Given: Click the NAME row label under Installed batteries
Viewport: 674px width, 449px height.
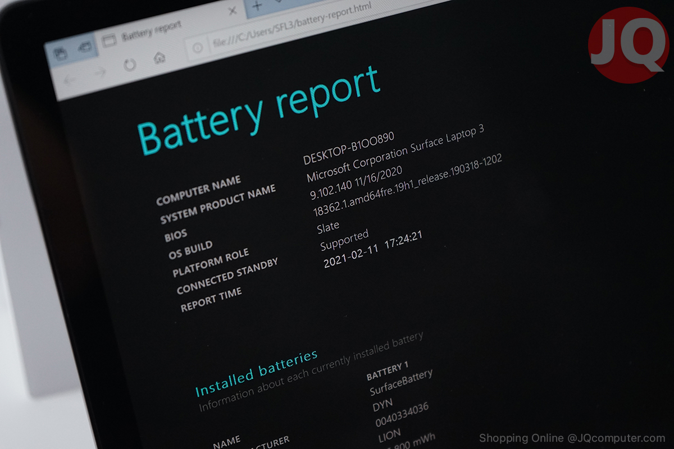Looking at the screenshot, I should (x=227, y=442).
